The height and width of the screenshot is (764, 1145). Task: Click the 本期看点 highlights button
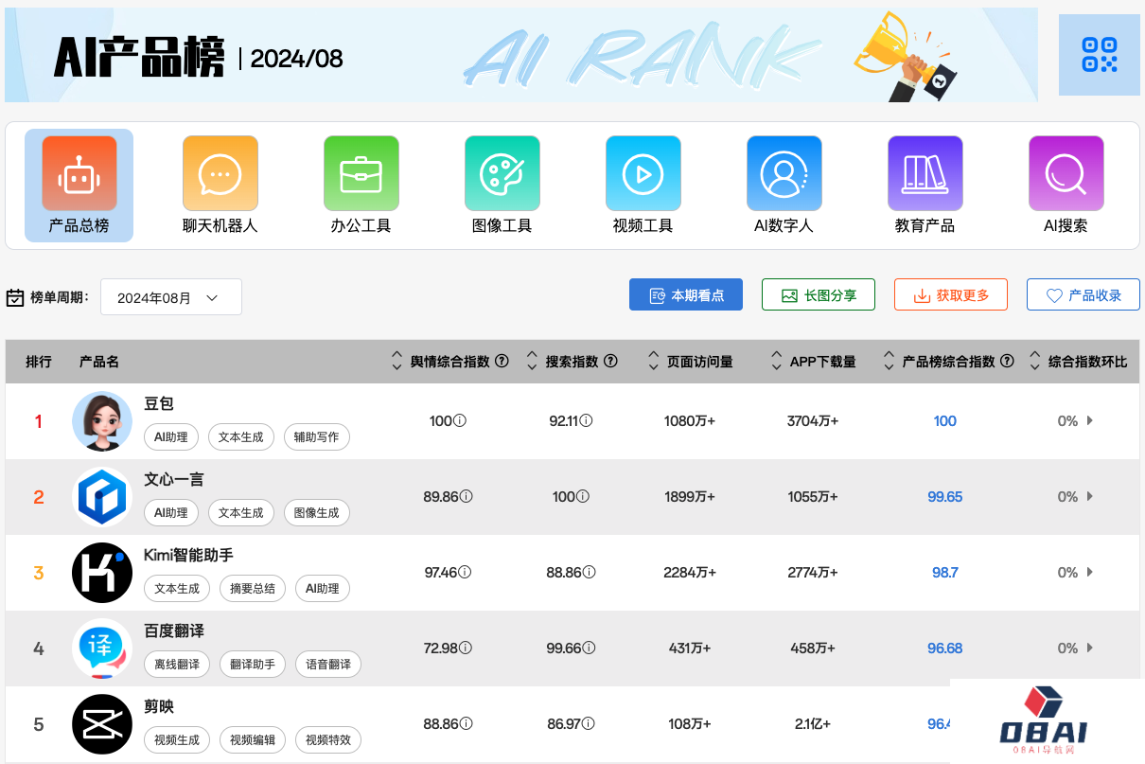[x=686, y=294]
